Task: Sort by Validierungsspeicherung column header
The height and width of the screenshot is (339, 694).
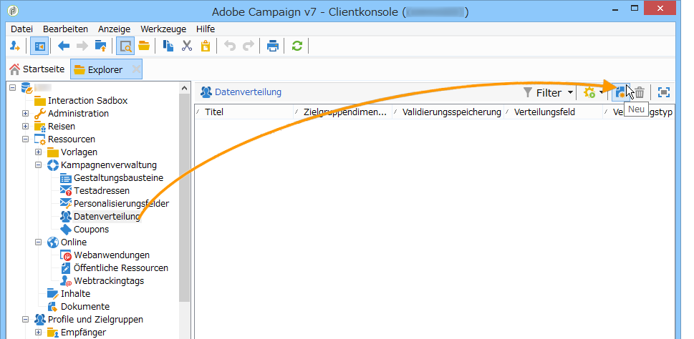Action: [x=448, y=112]
